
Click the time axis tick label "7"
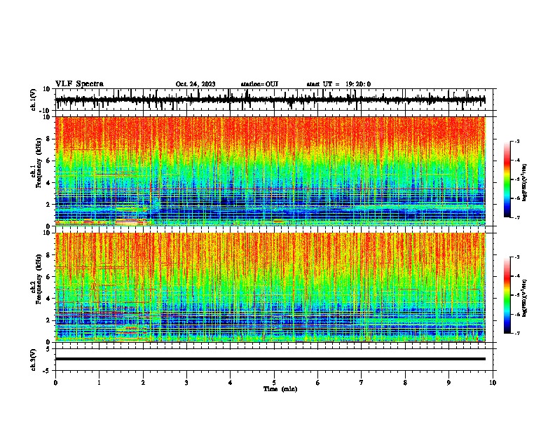coord(362,383)
